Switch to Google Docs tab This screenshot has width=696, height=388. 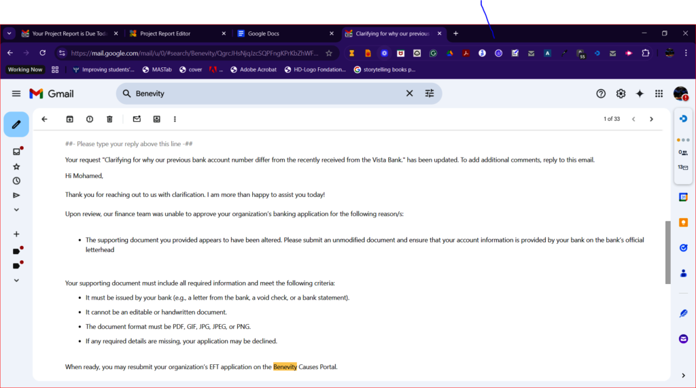[x=285, y=34]
